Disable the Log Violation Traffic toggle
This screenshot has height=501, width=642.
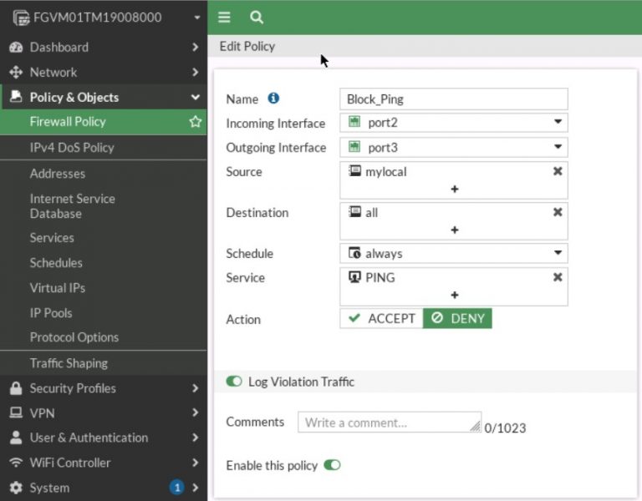tap(234, 382)
